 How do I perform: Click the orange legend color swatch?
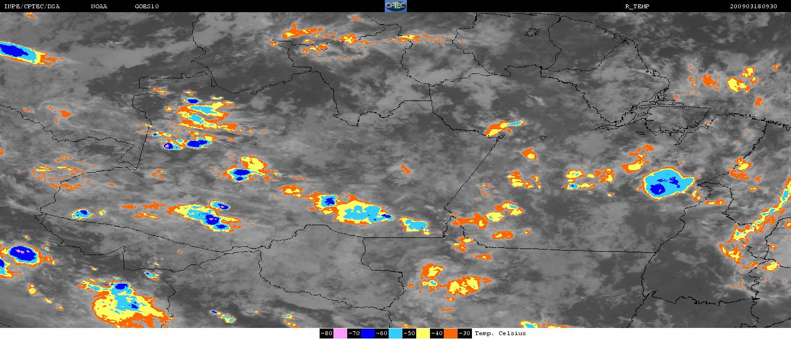450,333
